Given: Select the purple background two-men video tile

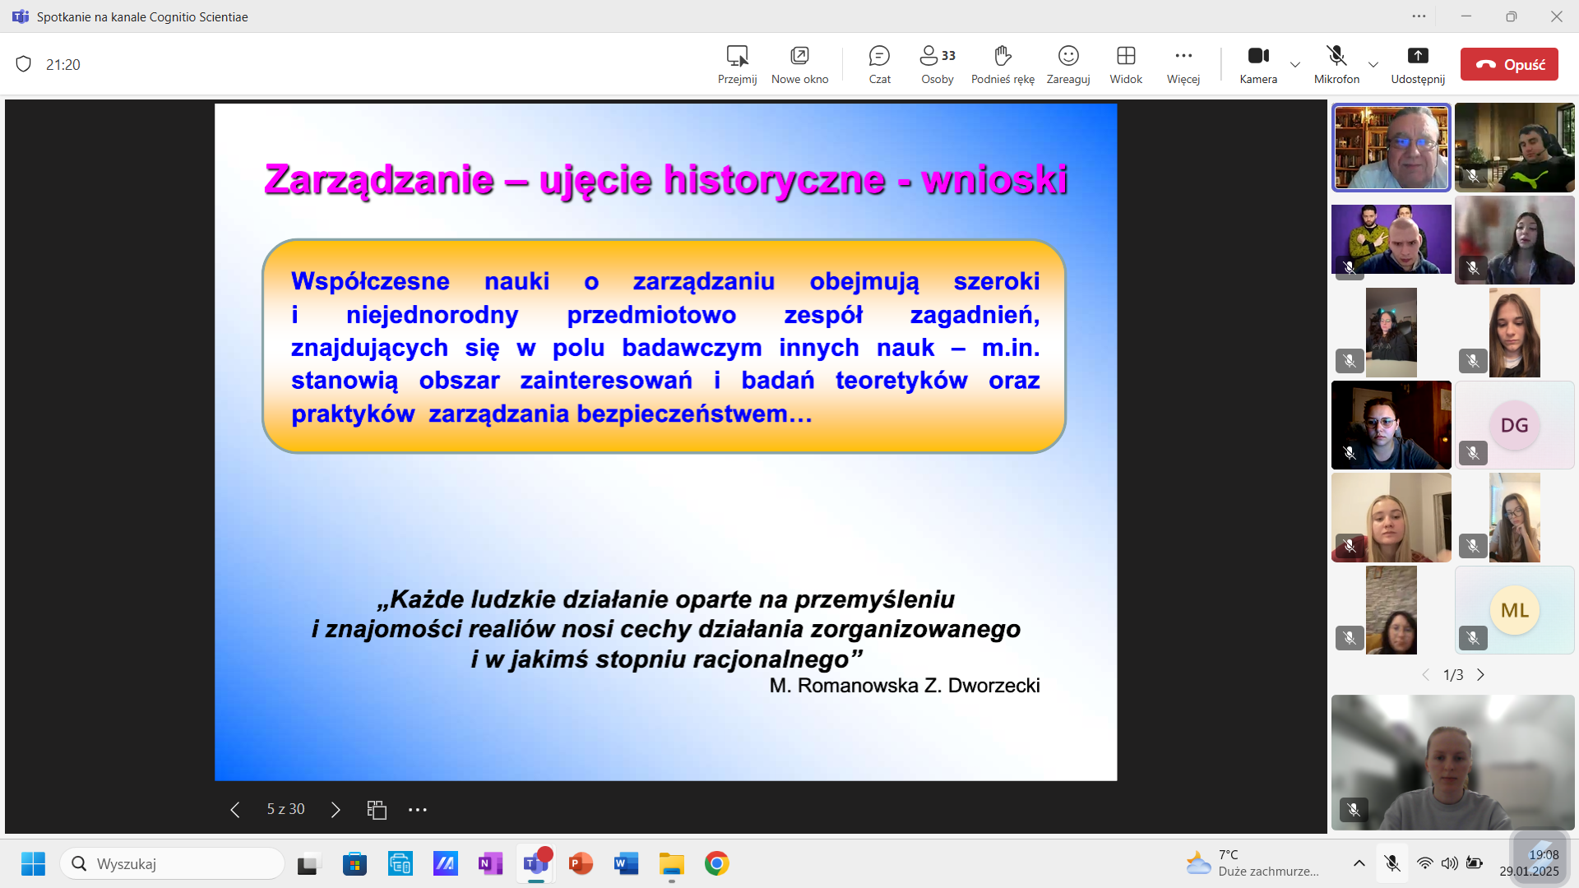Looking at the screenshot, I should coord(1391,240).
